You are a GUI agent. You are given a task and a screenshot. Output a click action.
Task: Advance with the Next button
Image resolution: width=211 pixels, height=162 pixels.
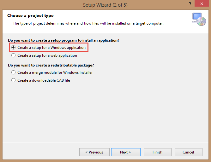(x=126, y=152)
